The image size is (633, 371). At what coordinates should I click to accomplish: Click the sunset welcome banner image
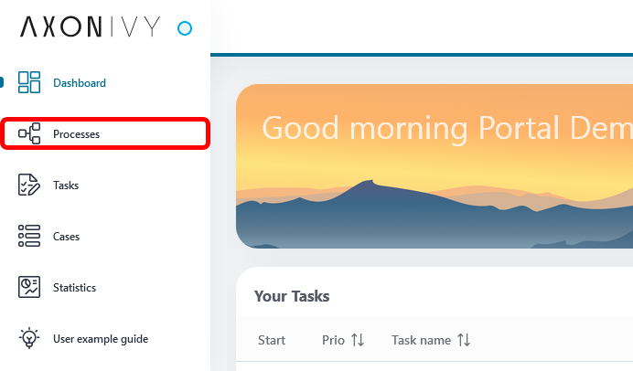435,166
